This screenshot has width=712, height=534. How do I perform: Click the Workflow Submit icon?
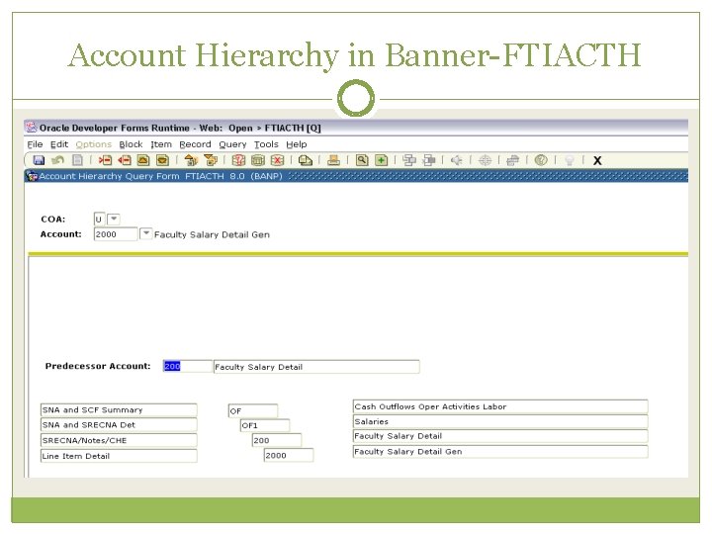(409, 160)
